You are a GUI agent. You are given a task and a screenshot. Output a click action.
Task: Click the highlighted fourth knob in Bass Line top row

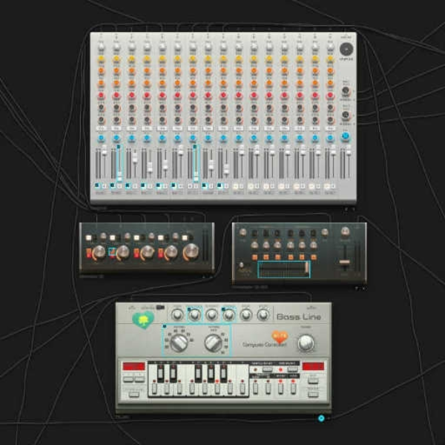(229, 315)
